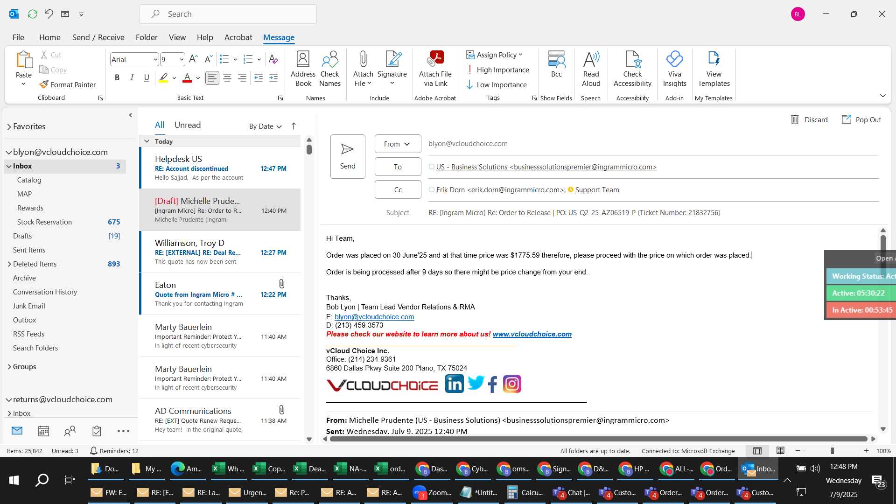Increase font size with grow font icon

[193, 59]
